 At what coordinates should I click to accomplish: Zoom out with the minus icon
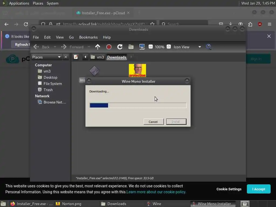pyautogui.click(x=150, y=47)
